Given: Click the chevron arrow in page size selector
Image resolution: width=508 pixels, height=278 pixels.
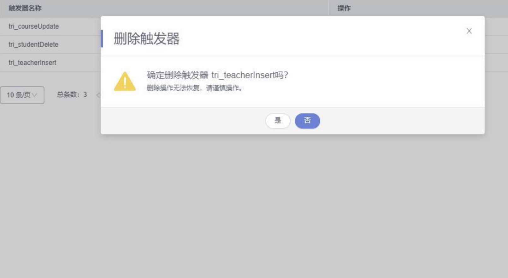Looking at the screenshot, I should [35, 95].
